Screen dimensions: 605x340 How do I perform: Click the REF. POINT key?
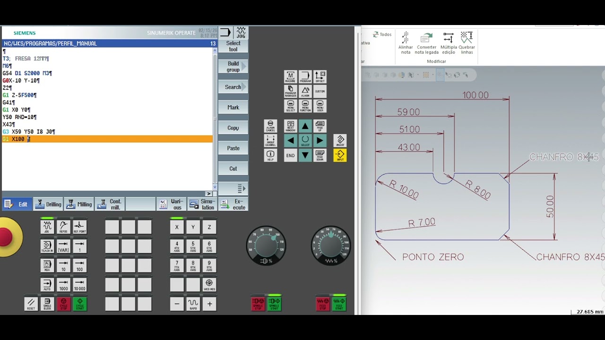79,227
